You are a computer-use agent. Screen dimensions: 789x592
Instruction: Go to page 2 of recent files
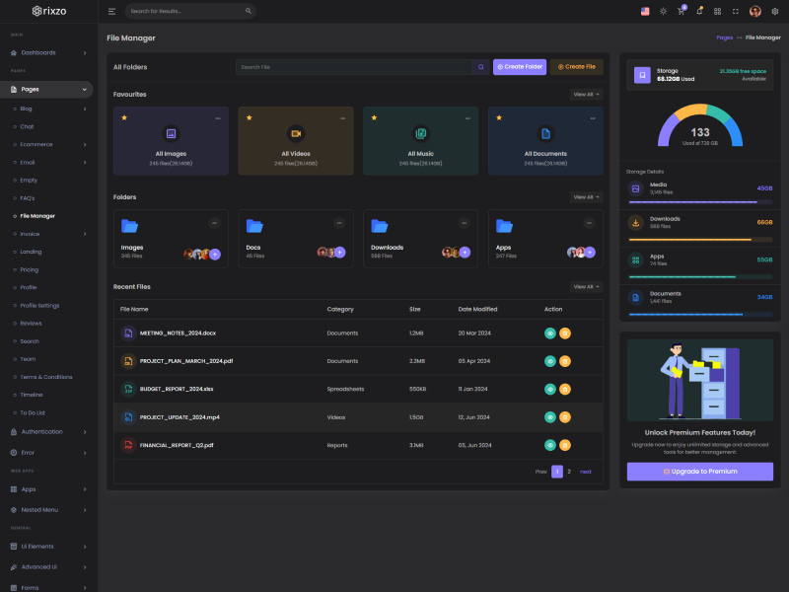click(x=569, y=472)
